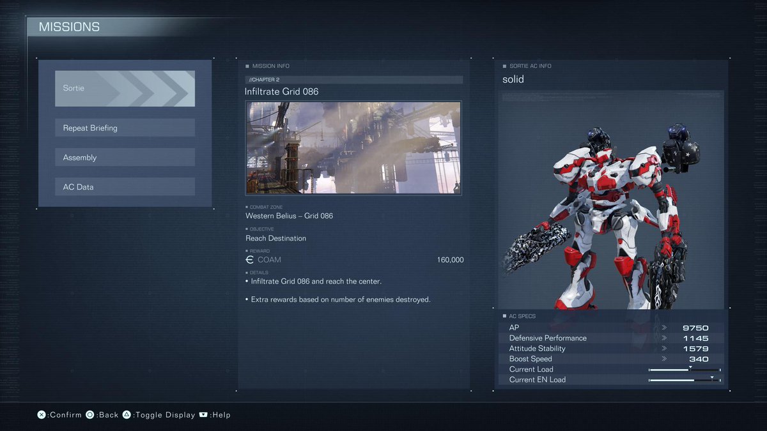The image size is (767, 431).
Task: Click the COAM currency icon
Action: tap(250, 260)
